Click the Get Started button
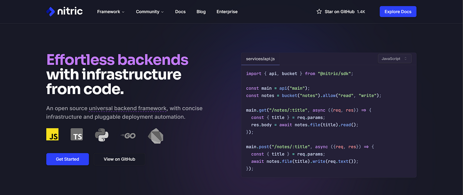 pos(67,159)
